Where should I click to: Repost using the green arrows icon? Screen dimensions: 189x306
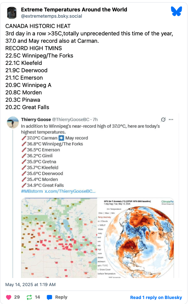[29, 297]
